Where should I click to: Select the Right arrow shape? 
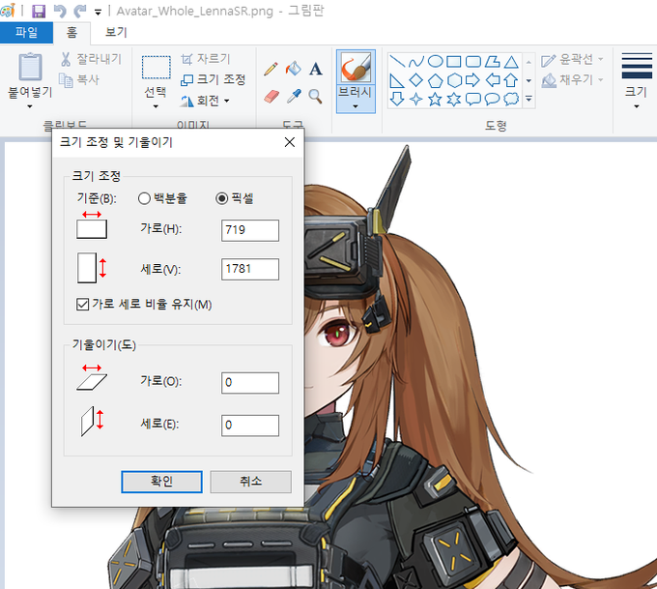[x=472, y=79]
